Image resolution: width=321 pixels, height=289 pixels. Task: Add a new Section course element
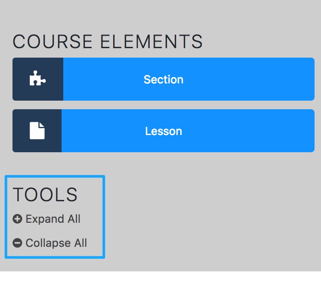164,79
